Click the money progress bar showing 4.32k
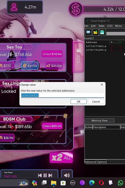The width and height of the screenshot is (125, 188). pos(104,9)
